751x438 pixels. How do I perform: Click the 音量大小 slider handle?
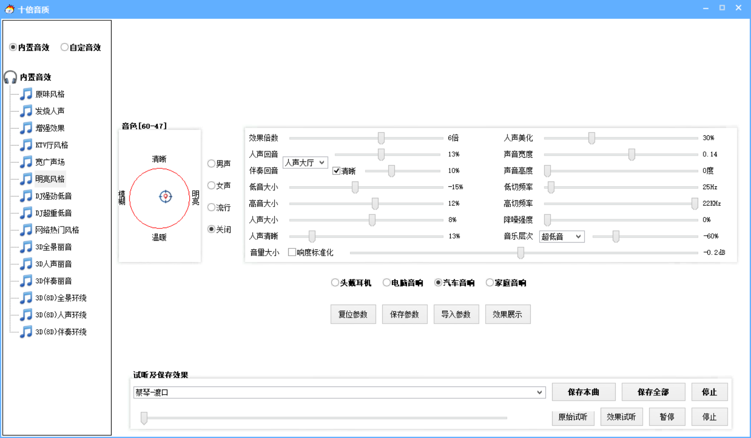pos(521,253)
